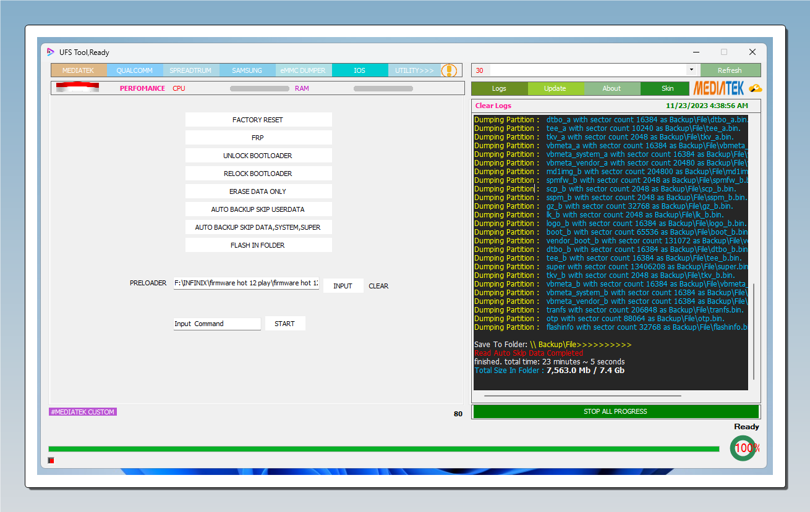Click AUTO BACKUP SKIP USERDATA
The image size is (810, 512).
[258, 209]
